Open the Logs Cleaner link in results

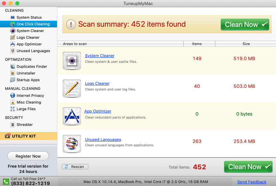click(97, 83)
